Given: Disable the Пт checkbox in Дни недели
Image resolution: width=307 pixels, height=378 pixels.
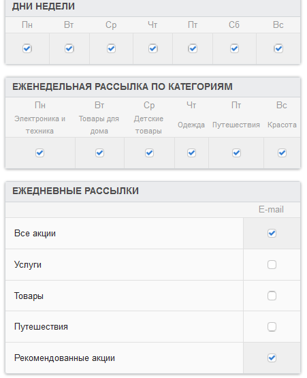Looking at the screenshot, I should click(193, 48).
